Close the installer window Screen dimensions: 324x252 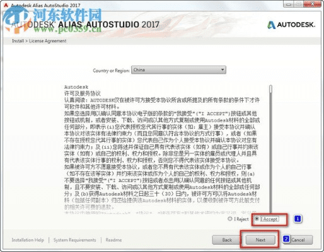(x=313, y=4)
